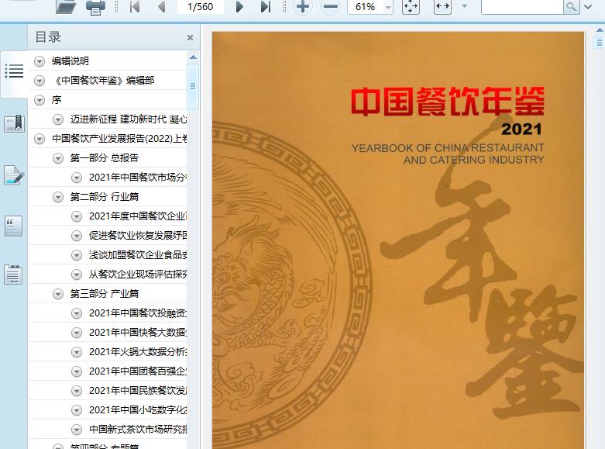This screenshot has height=449, width=605.
Task: Open 2021年中国小吃数字化 entry
Action: tap(138, 410)
